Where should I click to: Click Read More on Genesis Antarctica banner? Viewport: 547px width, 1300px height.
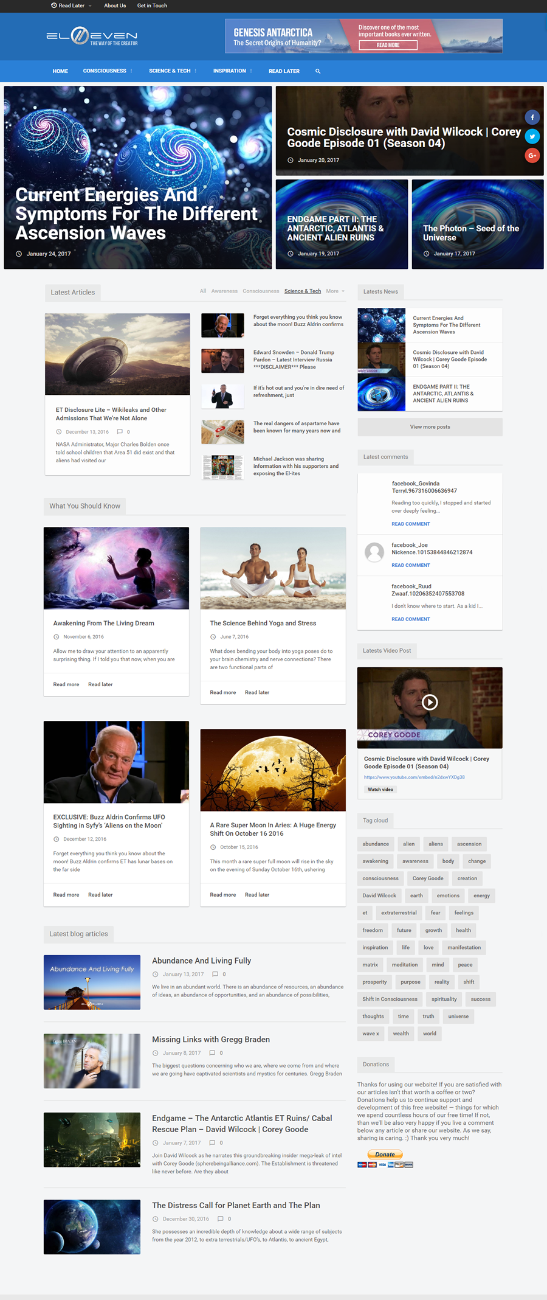pos(388,45)
